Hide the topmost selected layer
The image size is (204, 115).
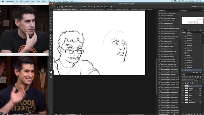183,86
